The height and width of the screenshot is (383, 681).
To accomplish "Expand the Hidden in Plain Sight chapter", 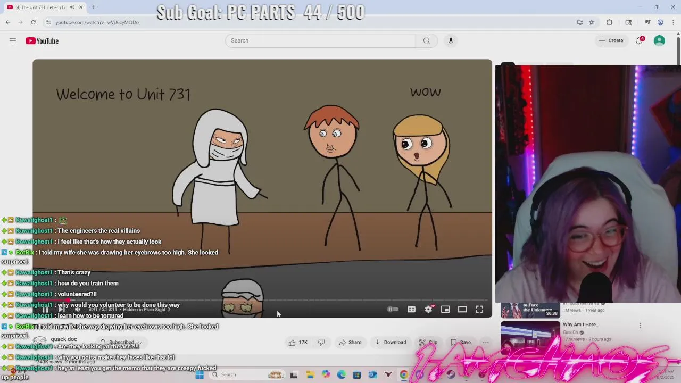I will tap(147, 310).
